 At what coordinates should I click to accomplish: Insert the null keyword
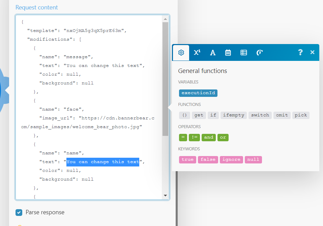coord(253,159)
